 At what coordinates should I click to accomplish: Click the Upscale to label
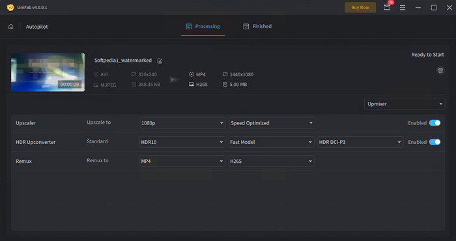(98, 122)
